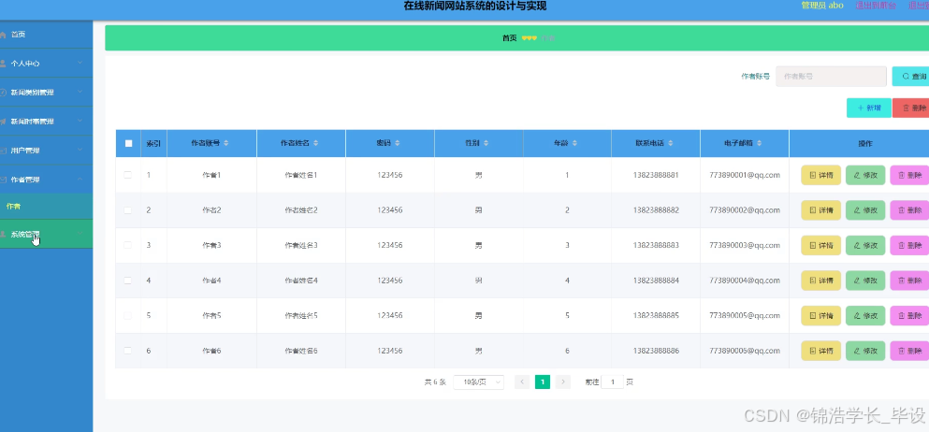Expand the 个人中心 sidebar chevron
929x432 pixels.
click(80, 63)
